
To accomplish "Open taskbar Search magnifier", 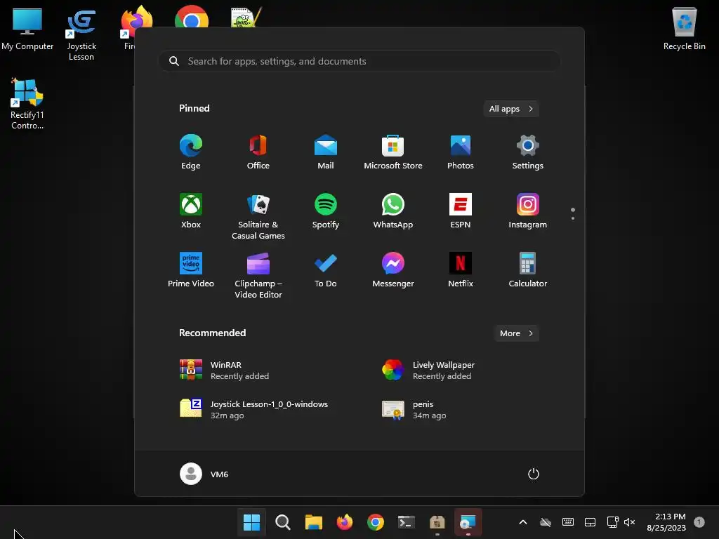I will pos(282,522).
